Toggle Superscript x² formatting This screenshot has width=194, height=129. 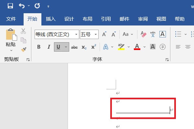94,47
